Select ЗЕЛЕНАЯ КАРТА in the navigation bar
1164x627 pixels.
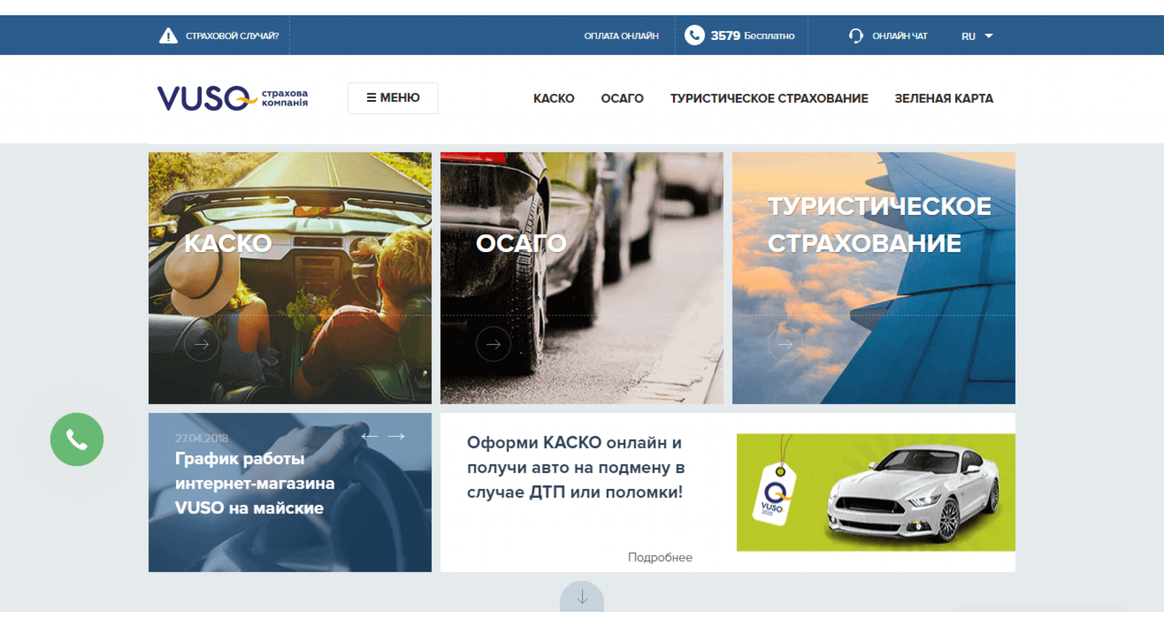(x=944, y=98)
